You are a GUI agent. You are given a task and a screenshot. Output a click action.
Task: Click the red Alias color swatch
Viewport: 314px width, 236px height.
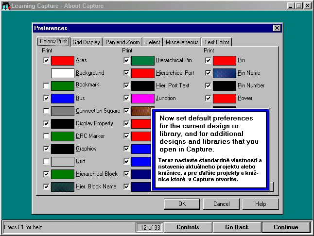[62, 61]
